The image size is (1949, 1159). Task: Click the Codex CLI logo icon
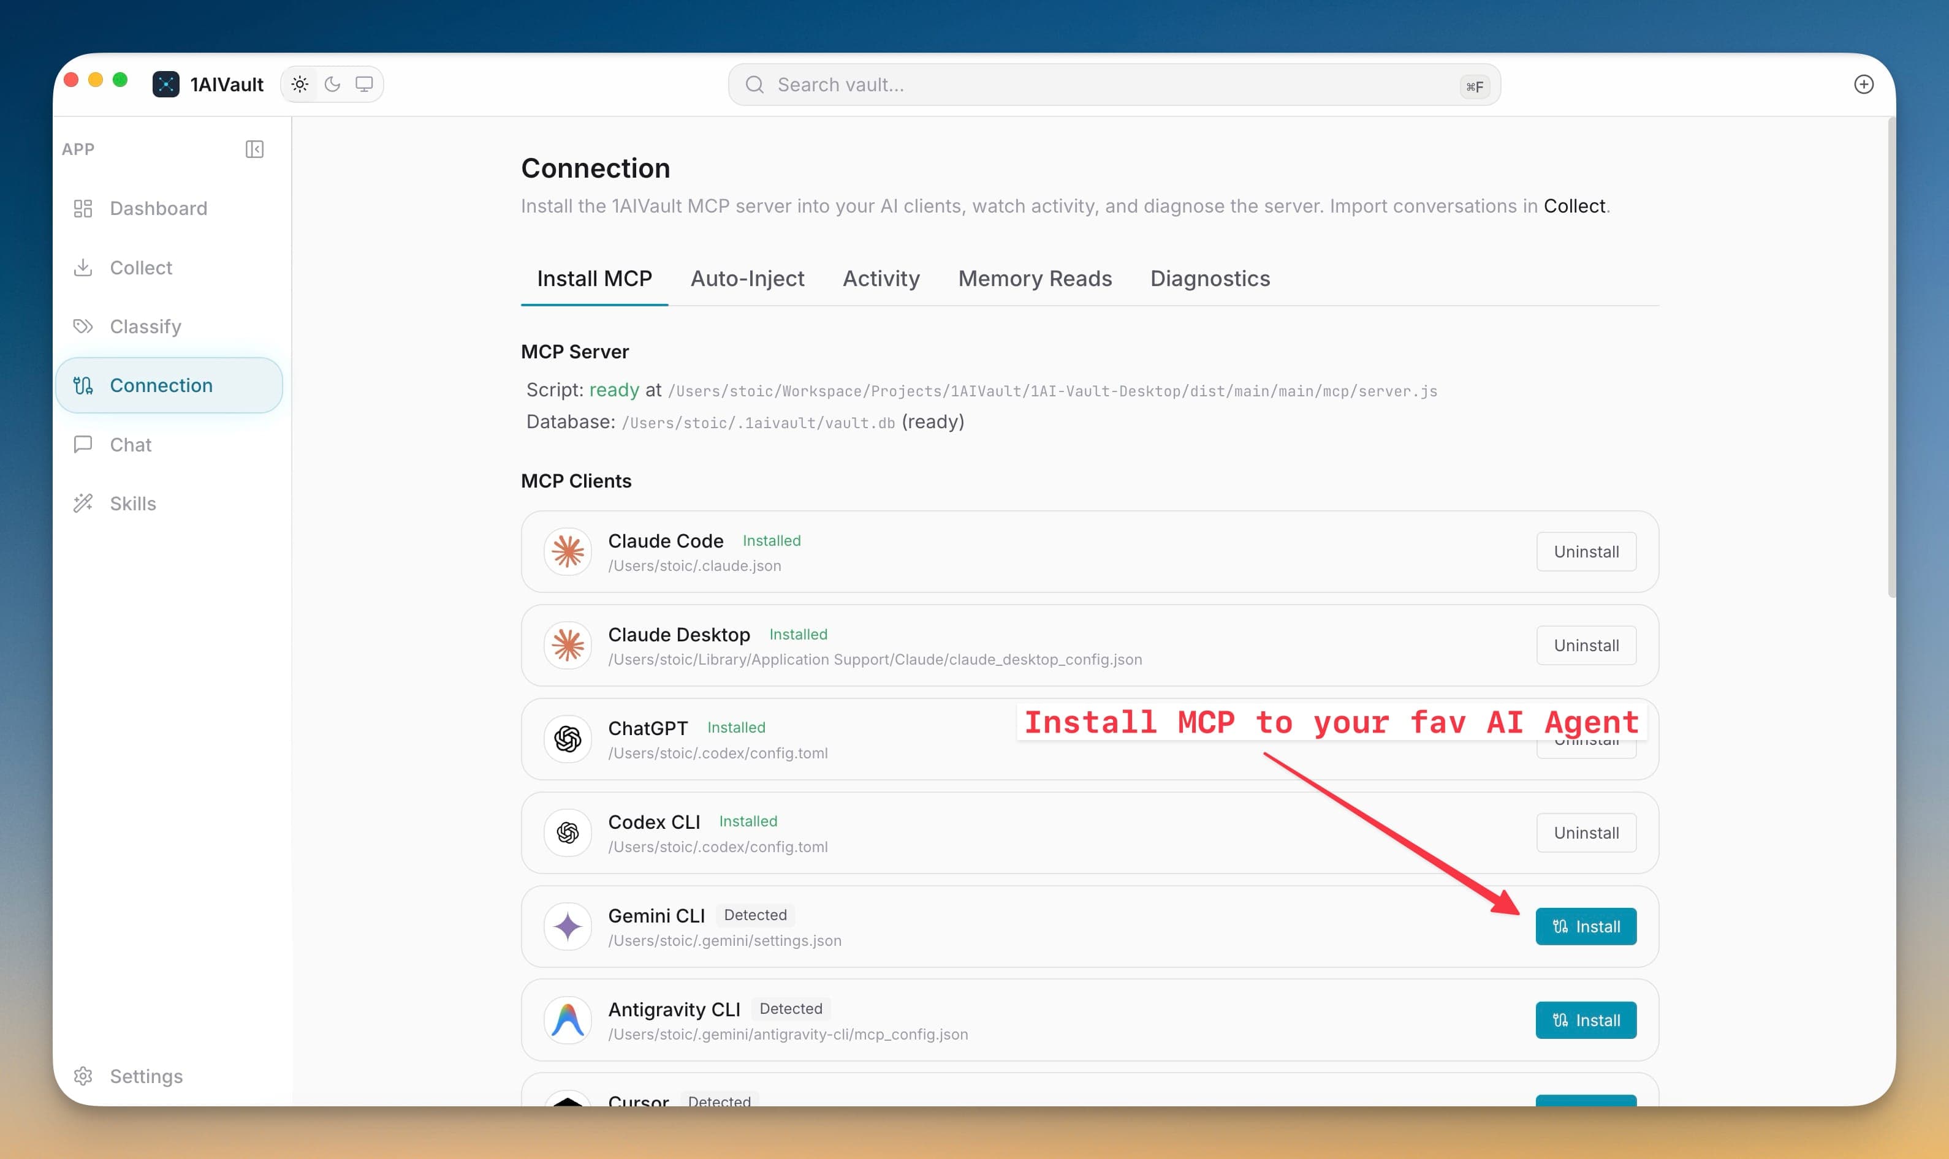[x=568, y=832]
